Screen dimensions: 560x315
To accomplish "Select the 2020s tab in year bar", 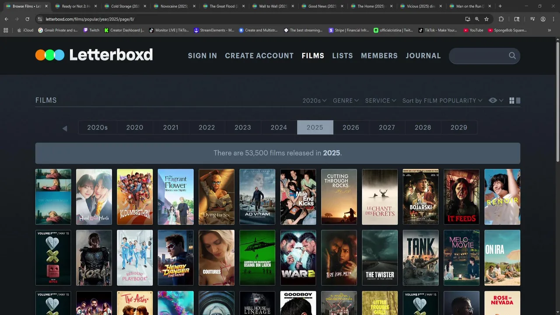I will (97, 127).
